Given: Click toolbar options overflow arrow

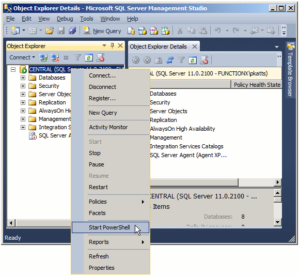Looking at the screenshot, I should (x=284, y=30).
